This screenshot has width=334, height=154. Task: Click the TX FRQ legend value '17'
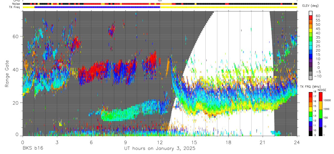pos(315,97)
